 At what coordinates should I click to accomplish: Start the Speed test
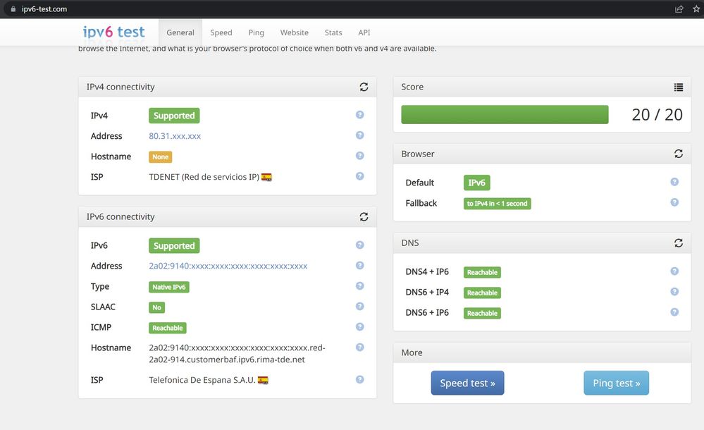coord(467,383)
